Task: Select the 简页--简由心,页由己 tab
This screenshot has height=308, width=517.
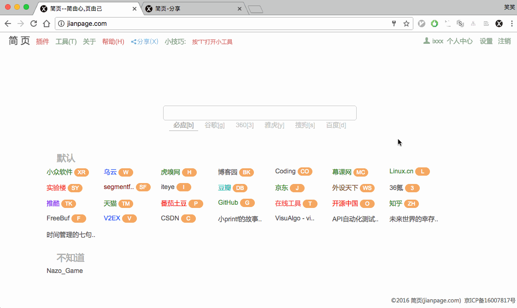Action: [x=88, y=9]
